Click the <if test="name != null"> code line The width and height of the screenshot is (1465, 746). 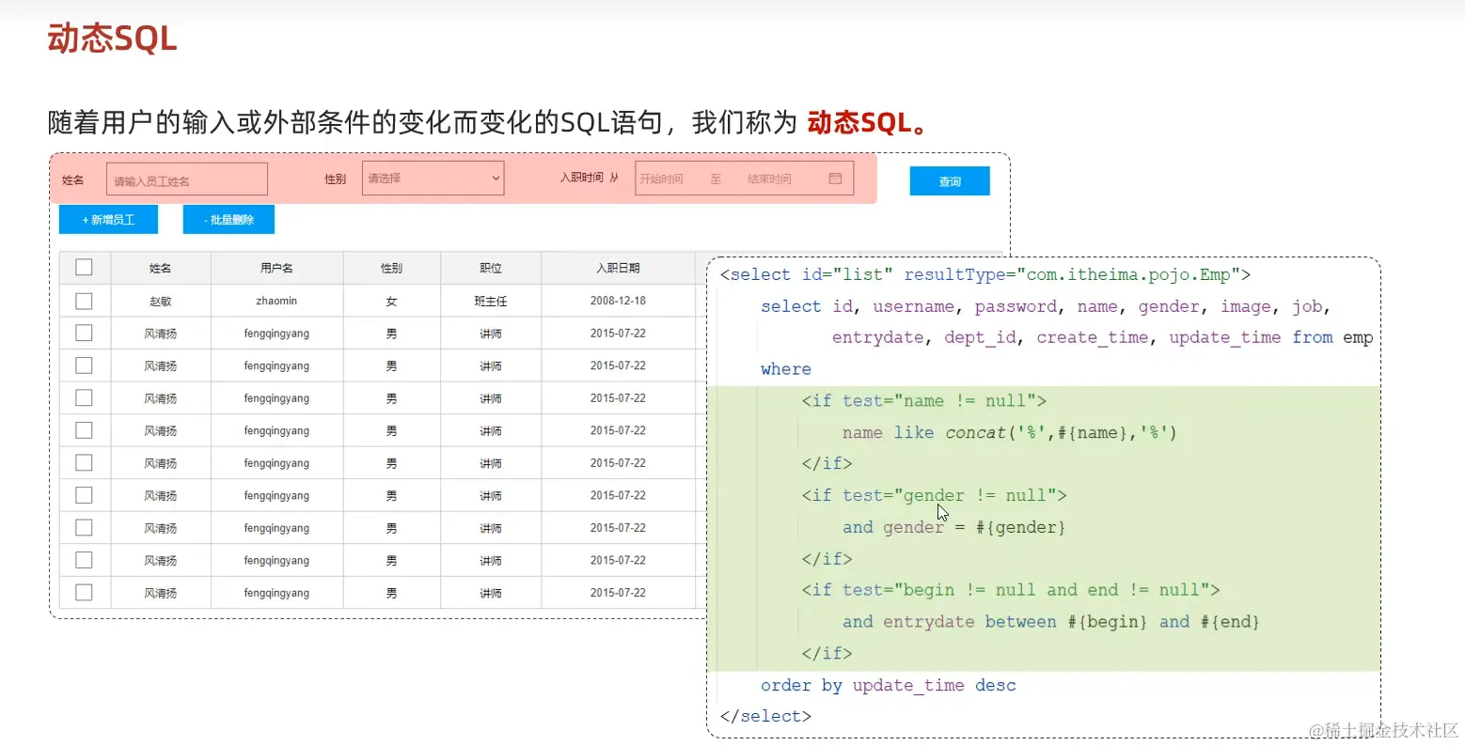click(x=924, y=401)
